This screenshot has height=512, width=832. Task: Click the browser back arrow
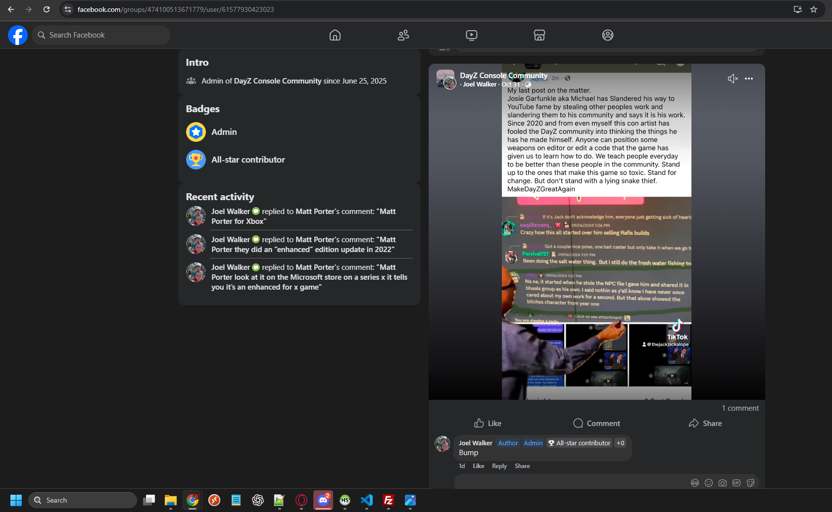(x=11, y=9)
